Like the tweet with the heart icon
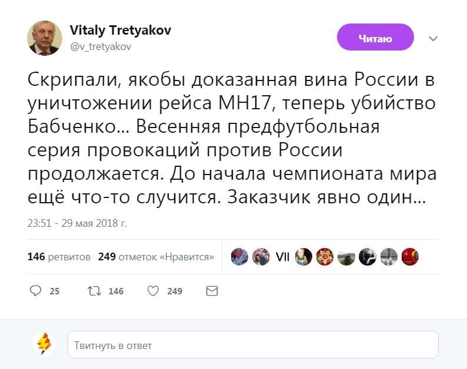The height and width of the screenshot is (369, 467). pos(154,291)
